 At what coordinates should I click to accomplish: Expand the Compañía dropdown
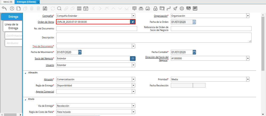point(133,16)
